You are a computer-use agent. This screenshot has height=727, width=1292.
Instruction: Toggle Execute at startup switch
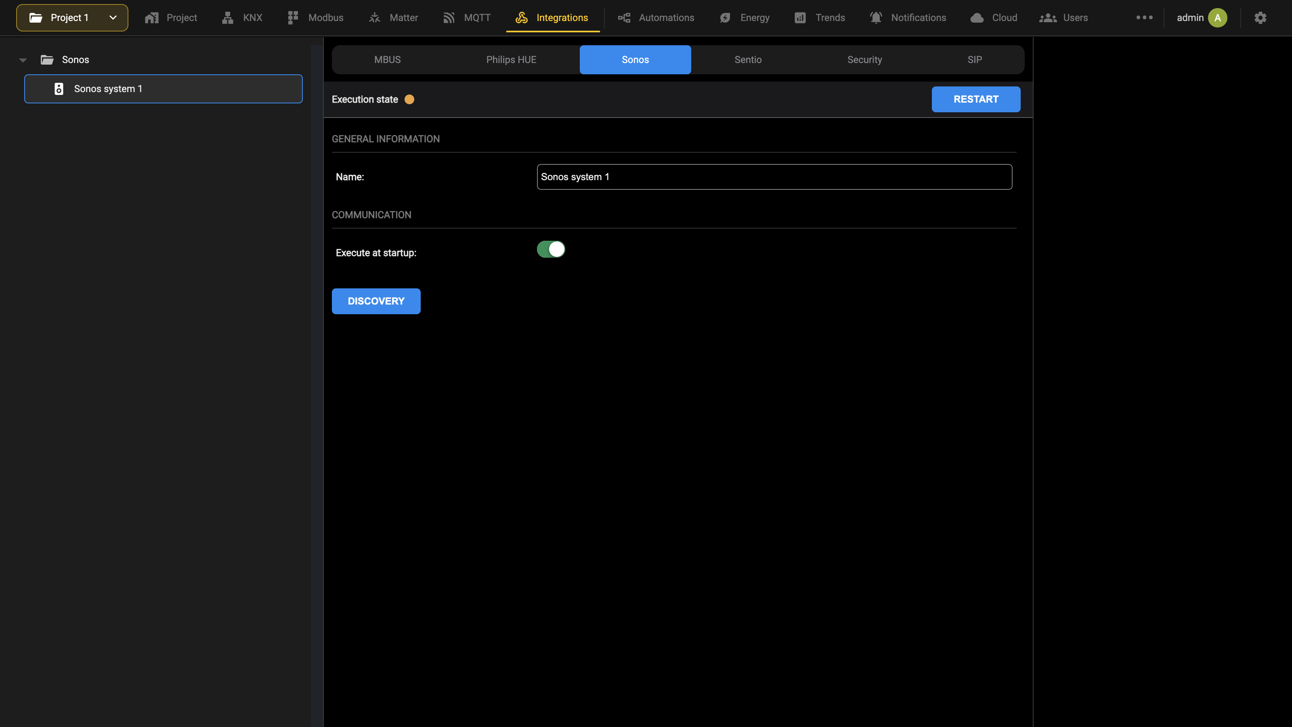(x=551, y=249)
